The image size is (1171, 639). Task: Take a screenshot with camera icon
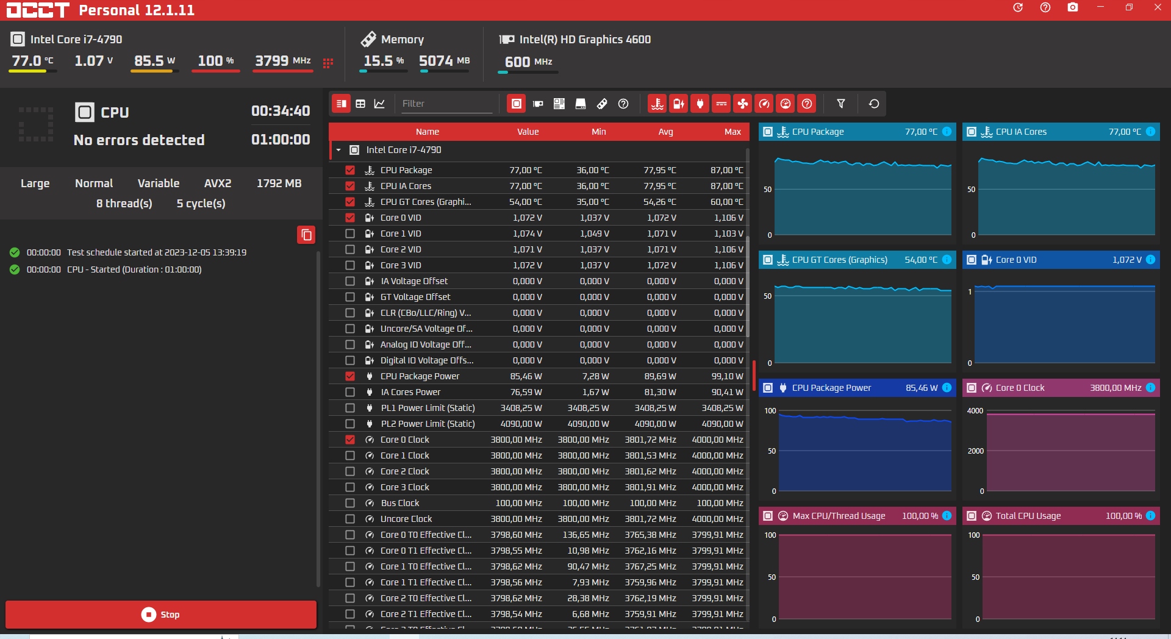[1073, 7]
